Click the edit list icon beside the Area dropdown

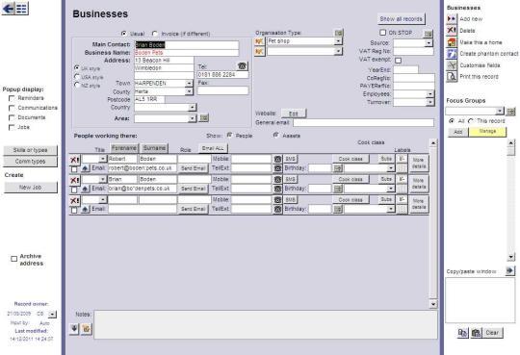[203, 117]
